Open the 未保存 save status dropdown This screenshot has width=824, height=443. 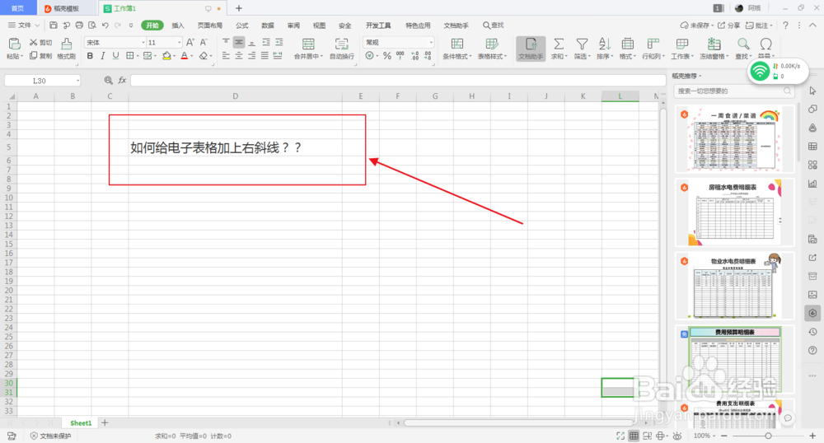tap(697, 26)
